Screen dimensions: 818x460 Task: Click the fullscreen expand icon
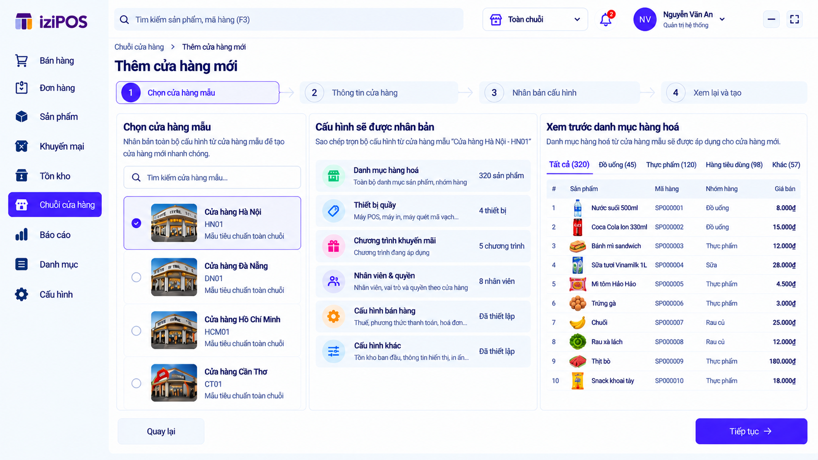tap(795, 20)
